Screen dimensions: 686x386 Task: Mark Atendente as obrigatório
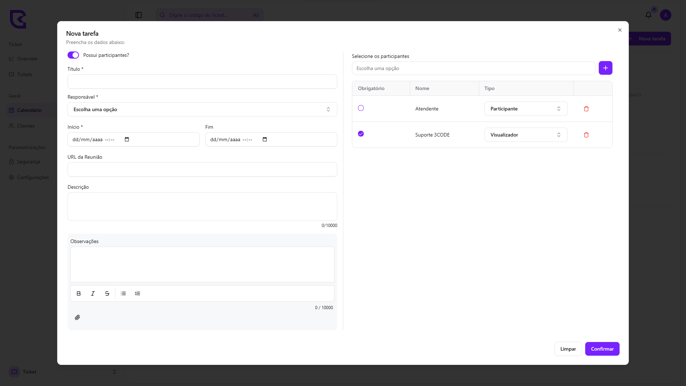click(x=361, y=108)
